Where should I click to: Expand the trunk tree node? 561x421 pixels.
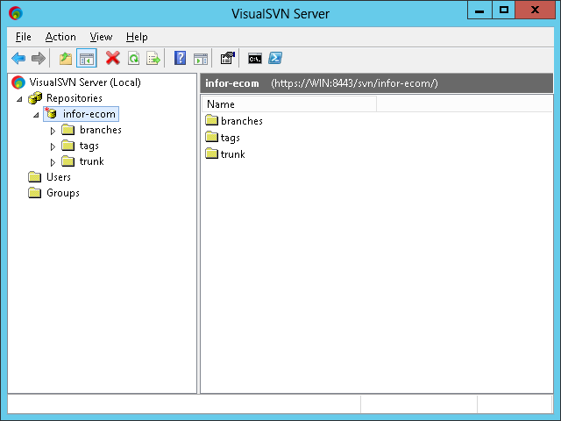pyautogui.click(x=53, y=162)
